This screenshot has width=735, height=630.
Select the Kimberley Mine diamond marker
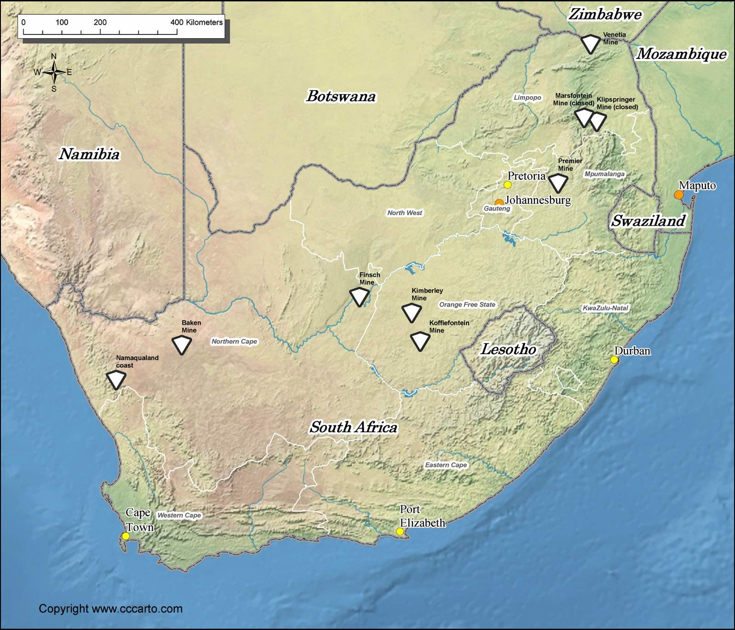pos(412,312)
